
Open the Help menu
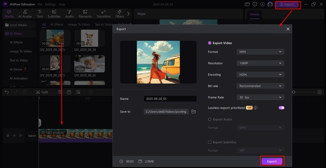[x=62, y=4]
